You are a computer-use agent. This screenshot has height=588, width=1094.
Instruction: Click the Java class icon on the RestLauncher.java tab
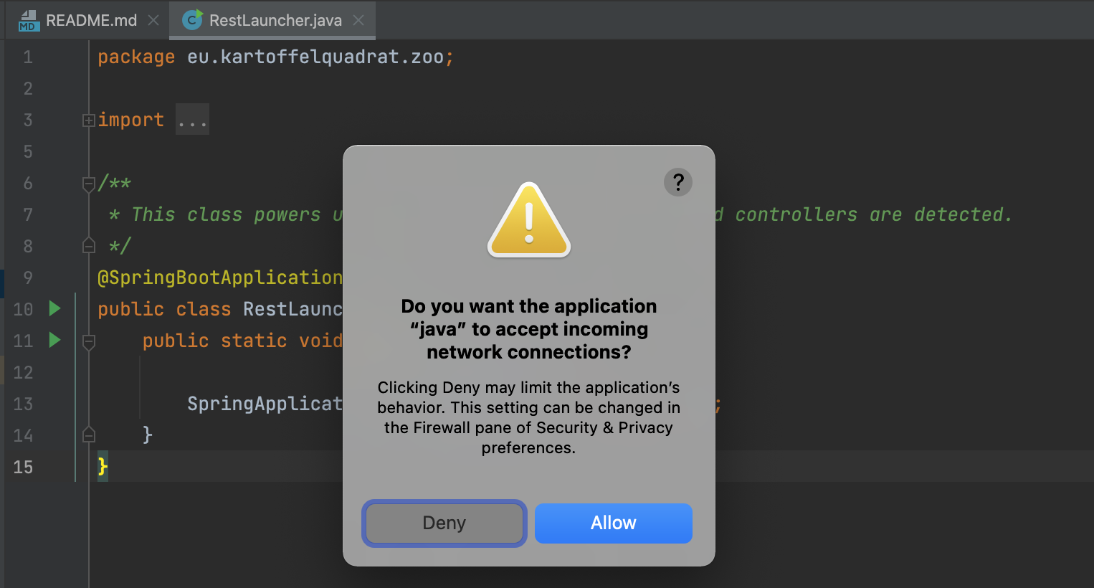[191, 20]
